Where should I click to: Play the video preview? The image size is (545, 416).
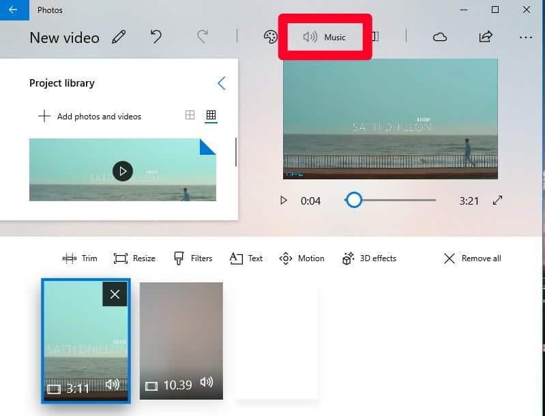pos(284,200)
